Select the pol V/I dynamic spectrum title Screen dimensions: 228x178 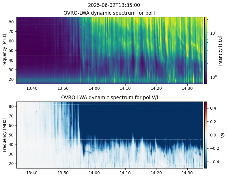(x=110, y=98)
